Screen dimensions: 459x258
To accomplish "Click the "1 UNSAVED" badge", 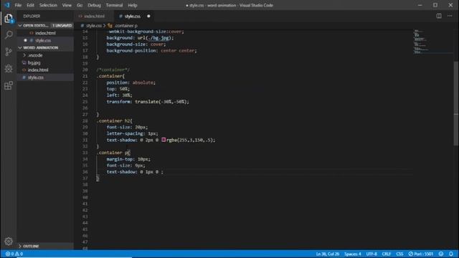I will point(62,26).
